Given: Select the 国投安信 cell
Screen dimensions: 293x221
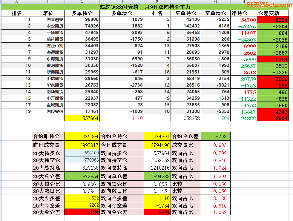Looking at the screenshot, I should (x=48, y=111).
